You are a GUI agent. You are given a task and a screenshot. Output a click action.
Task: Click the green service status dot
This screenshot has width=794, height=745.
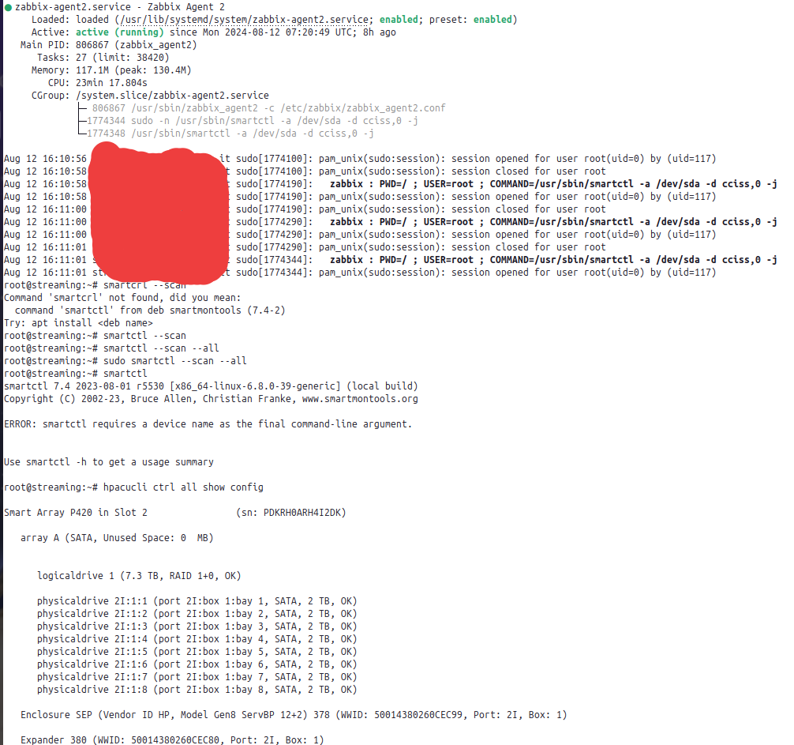(x=8, y=7)
